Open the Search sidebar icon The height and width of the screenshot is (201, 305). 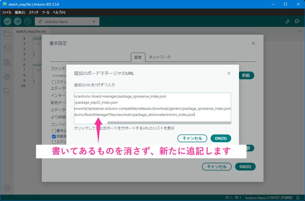[x=7, y=91]
